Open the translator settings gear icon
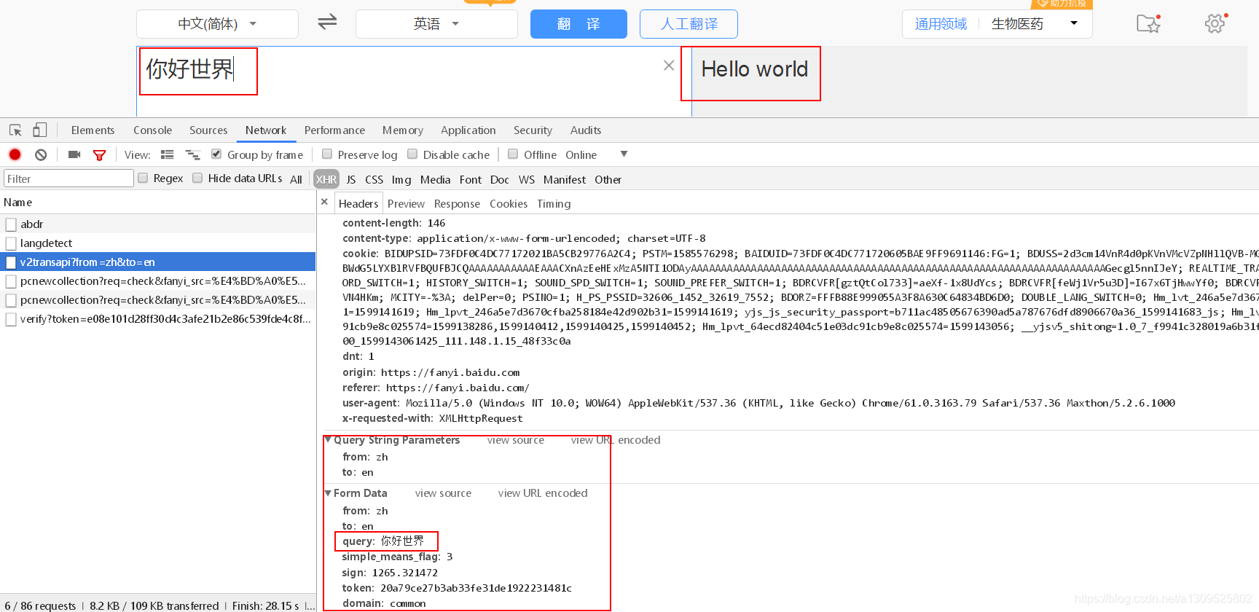The image size is (1259, 612). (x=1215, y=23)
